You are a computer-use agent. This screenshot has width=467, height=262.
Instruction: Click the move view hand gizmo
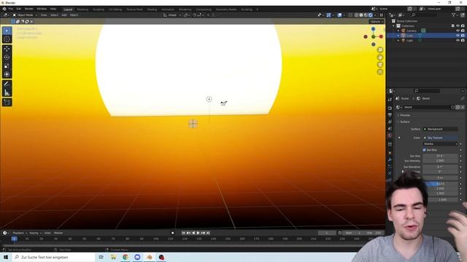point(380,57)
